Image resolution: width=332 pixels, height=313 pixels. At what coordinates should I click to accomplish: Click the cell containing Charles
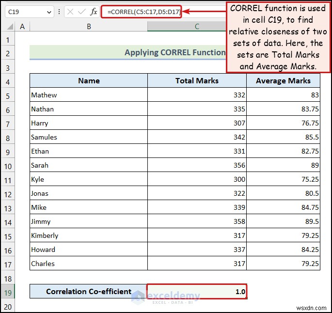89,264
